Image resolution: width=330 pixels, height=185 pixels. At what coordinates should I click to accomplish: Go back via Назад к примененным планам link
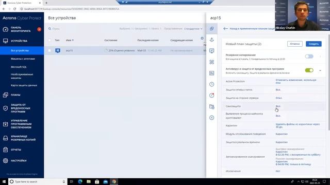pyautogui.click(x=249, y=29)
